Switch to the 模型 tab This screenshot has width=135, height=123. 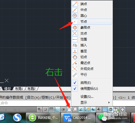[x=8, y=89]
